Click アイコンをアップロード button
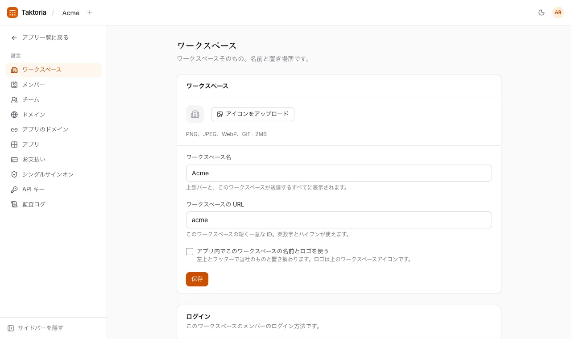571x339 pixels. click(252, 114)
